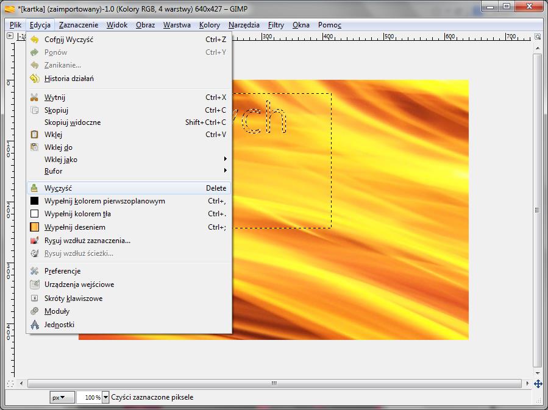Open the Pomoc menu
Viewport: 548px width, 410px height.
coord(330,25)
